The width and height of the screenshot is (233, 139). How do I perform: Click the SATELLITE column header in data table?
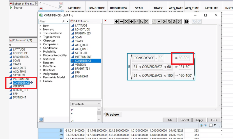point(211,8)
